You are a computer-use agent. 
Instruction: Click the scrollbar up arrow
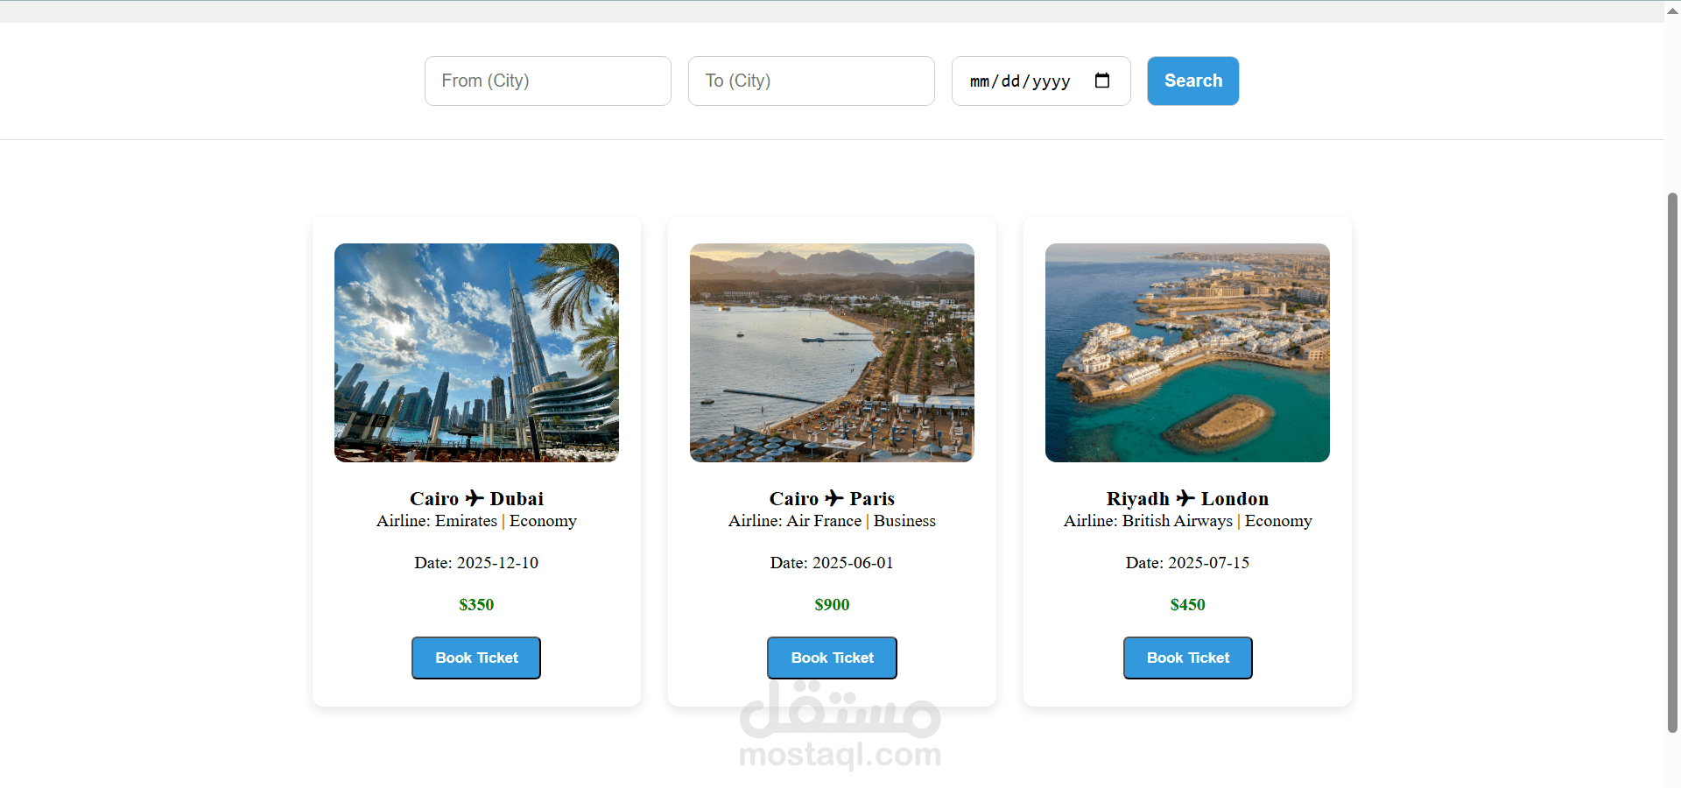click(1672, 11)
